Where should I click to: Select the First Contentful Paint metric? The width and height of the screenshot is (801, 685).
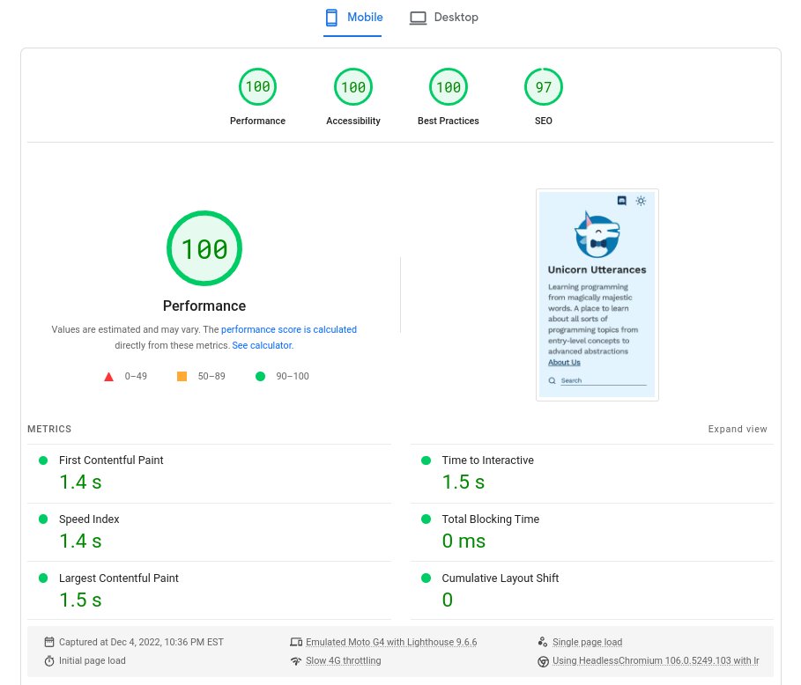pos(210,473)
